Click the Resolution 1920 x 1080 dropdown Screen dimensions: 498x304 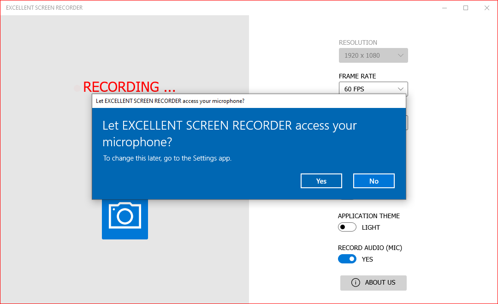pyautogui.click(x=373, y=55)
